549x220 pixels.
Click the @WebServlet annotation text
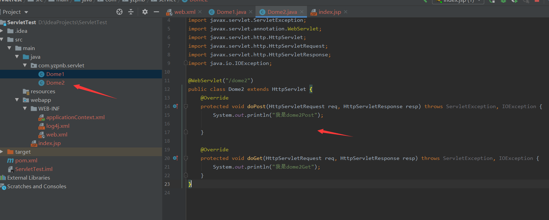205,80
